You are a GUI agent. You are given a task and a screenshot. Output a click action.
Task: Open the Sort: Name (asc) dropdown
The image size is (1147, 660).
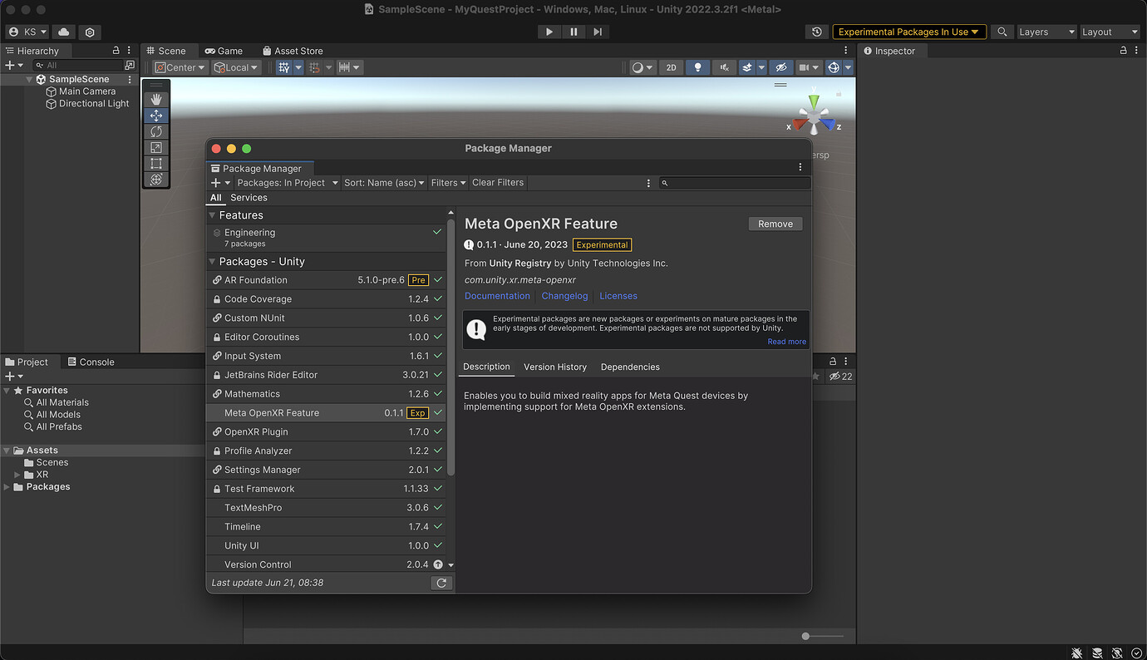(383, 182)
